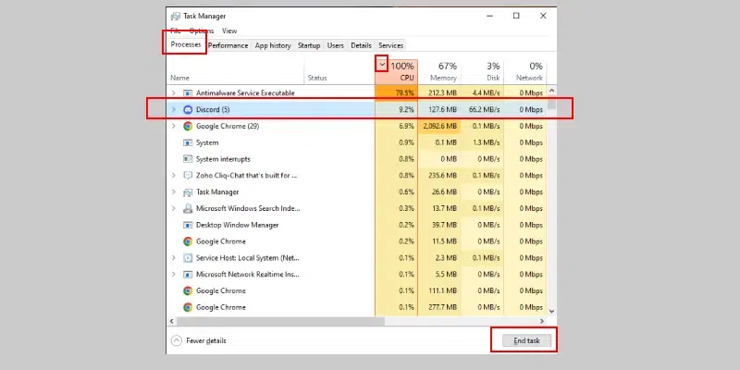The image size is (740, 370).
Task: Click the Desktop Window Manager icon
Action: (188, 225)
